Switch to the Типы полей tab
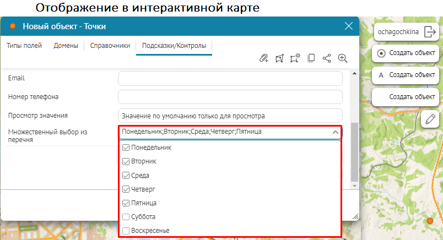The image size is (443, 240). pyautogui.click(x=24, y=46)
